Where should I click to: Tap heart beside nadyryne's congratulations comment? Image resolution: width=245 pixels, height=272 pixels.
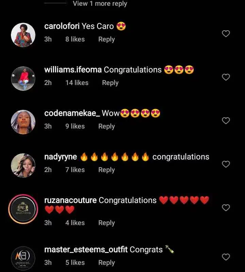click(226, 164)
